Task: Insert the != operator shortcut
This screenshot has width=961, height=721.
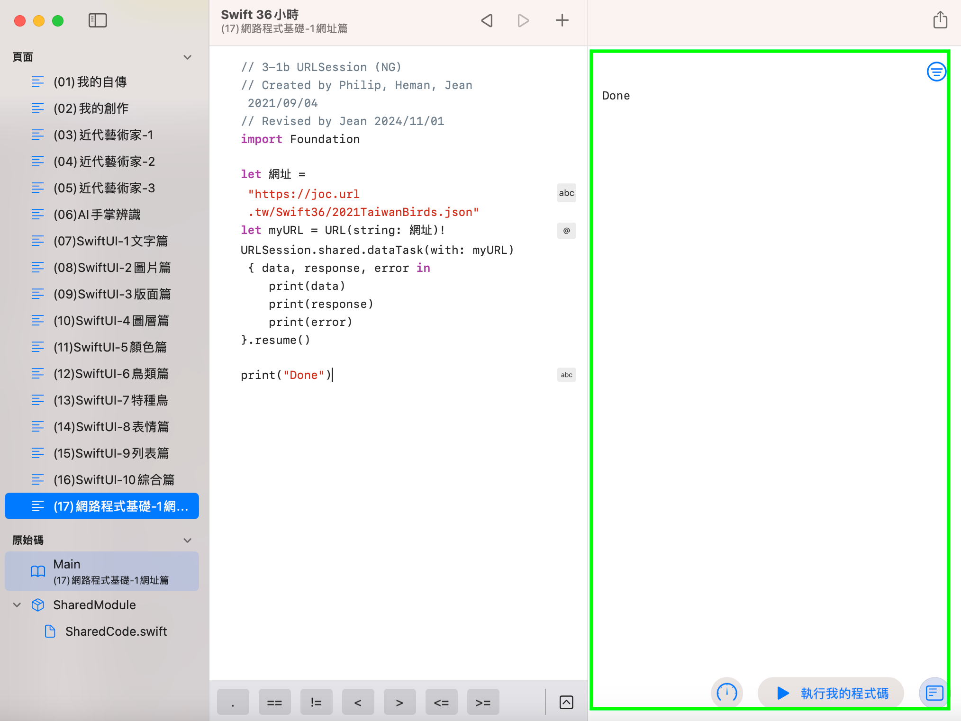Action: [x=316, y=702]
